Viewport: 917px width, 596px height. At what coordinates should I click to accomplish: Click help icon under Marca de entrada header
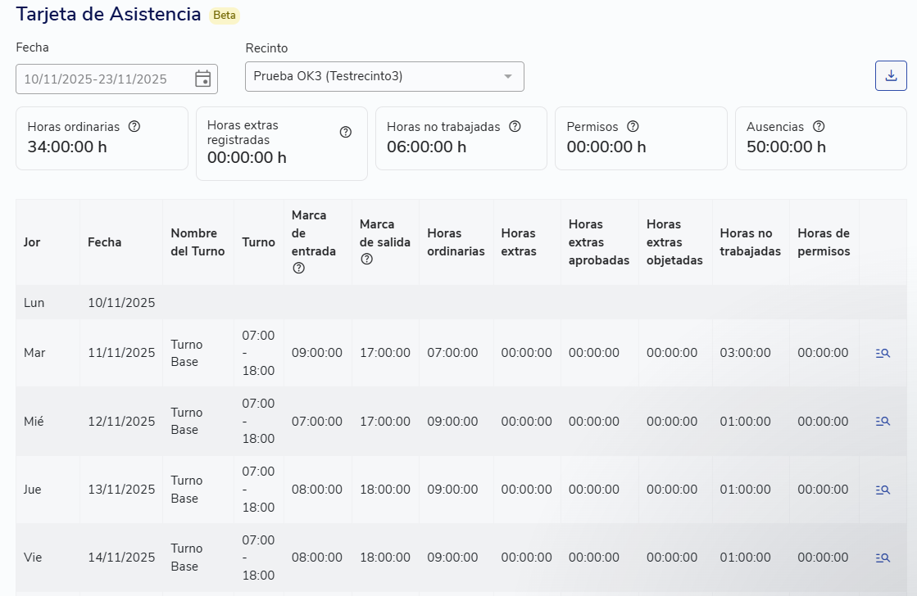298,269
